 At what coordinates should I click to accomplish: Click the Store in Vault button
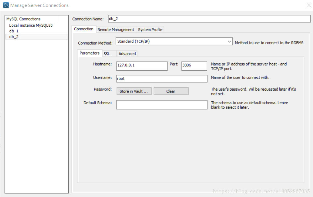click(x=134, y=91)
